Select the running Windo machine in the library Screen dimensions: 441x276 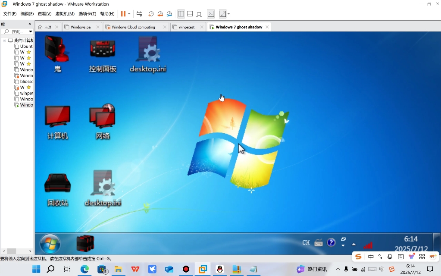(24, 105)
